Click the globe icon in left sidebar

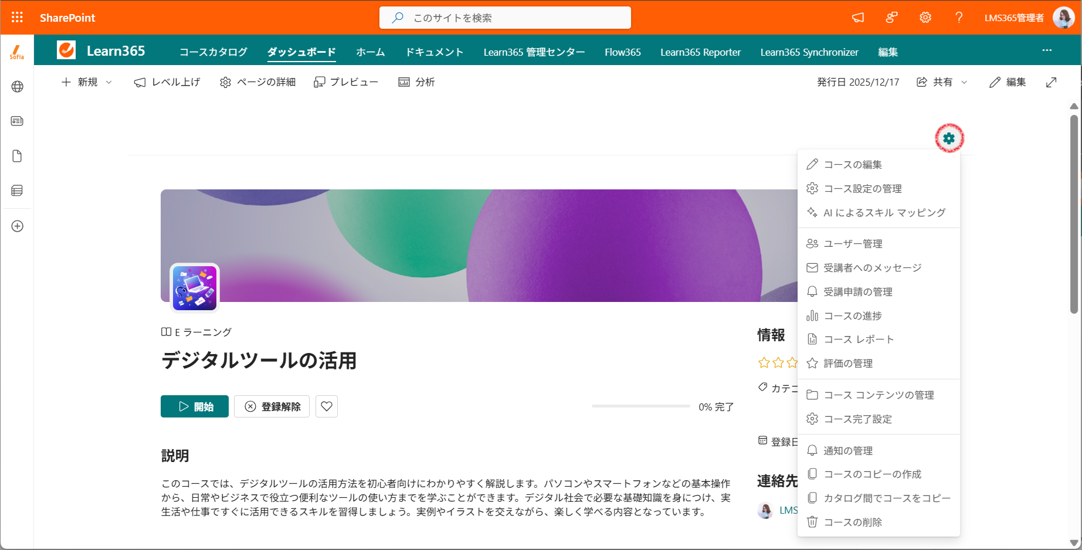(x=17, y=87)
